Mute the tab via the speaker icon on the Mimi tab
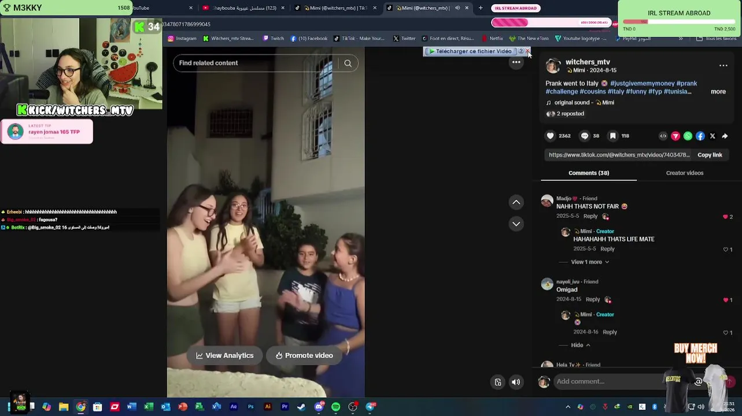 pyautogui.click(x=457, y=8)
